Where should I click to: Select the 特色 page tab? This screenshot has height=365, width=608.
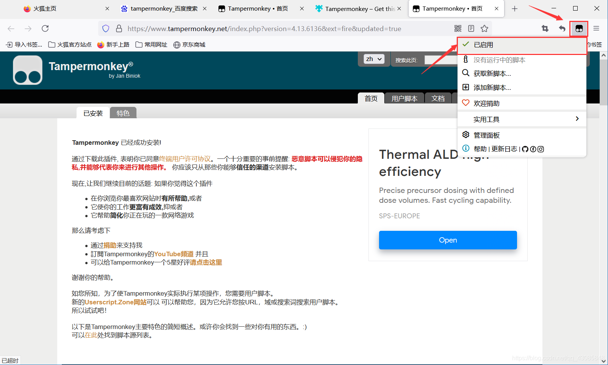click(123, 113)
